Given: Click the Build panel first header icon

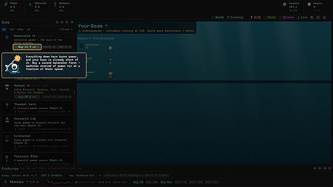Looking at the screenshot, I should coord(57,22).
